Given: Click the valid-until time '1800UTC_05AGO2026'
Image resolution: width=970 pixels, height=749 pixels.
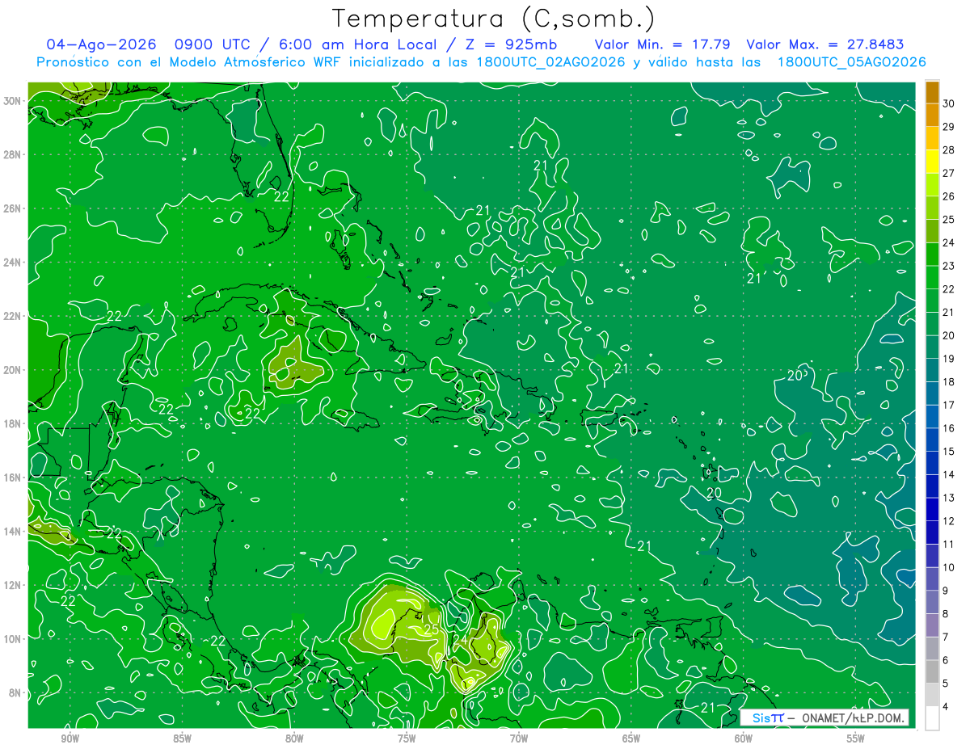Looking at the screenshot, I should [x=851, y=62].
